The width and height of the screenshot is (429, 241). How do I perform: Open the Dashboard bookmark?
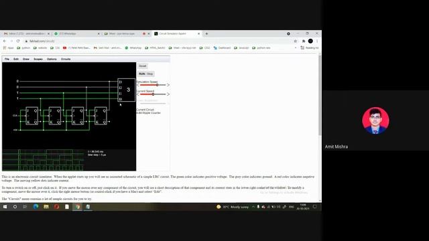click(x=222, y=48)
